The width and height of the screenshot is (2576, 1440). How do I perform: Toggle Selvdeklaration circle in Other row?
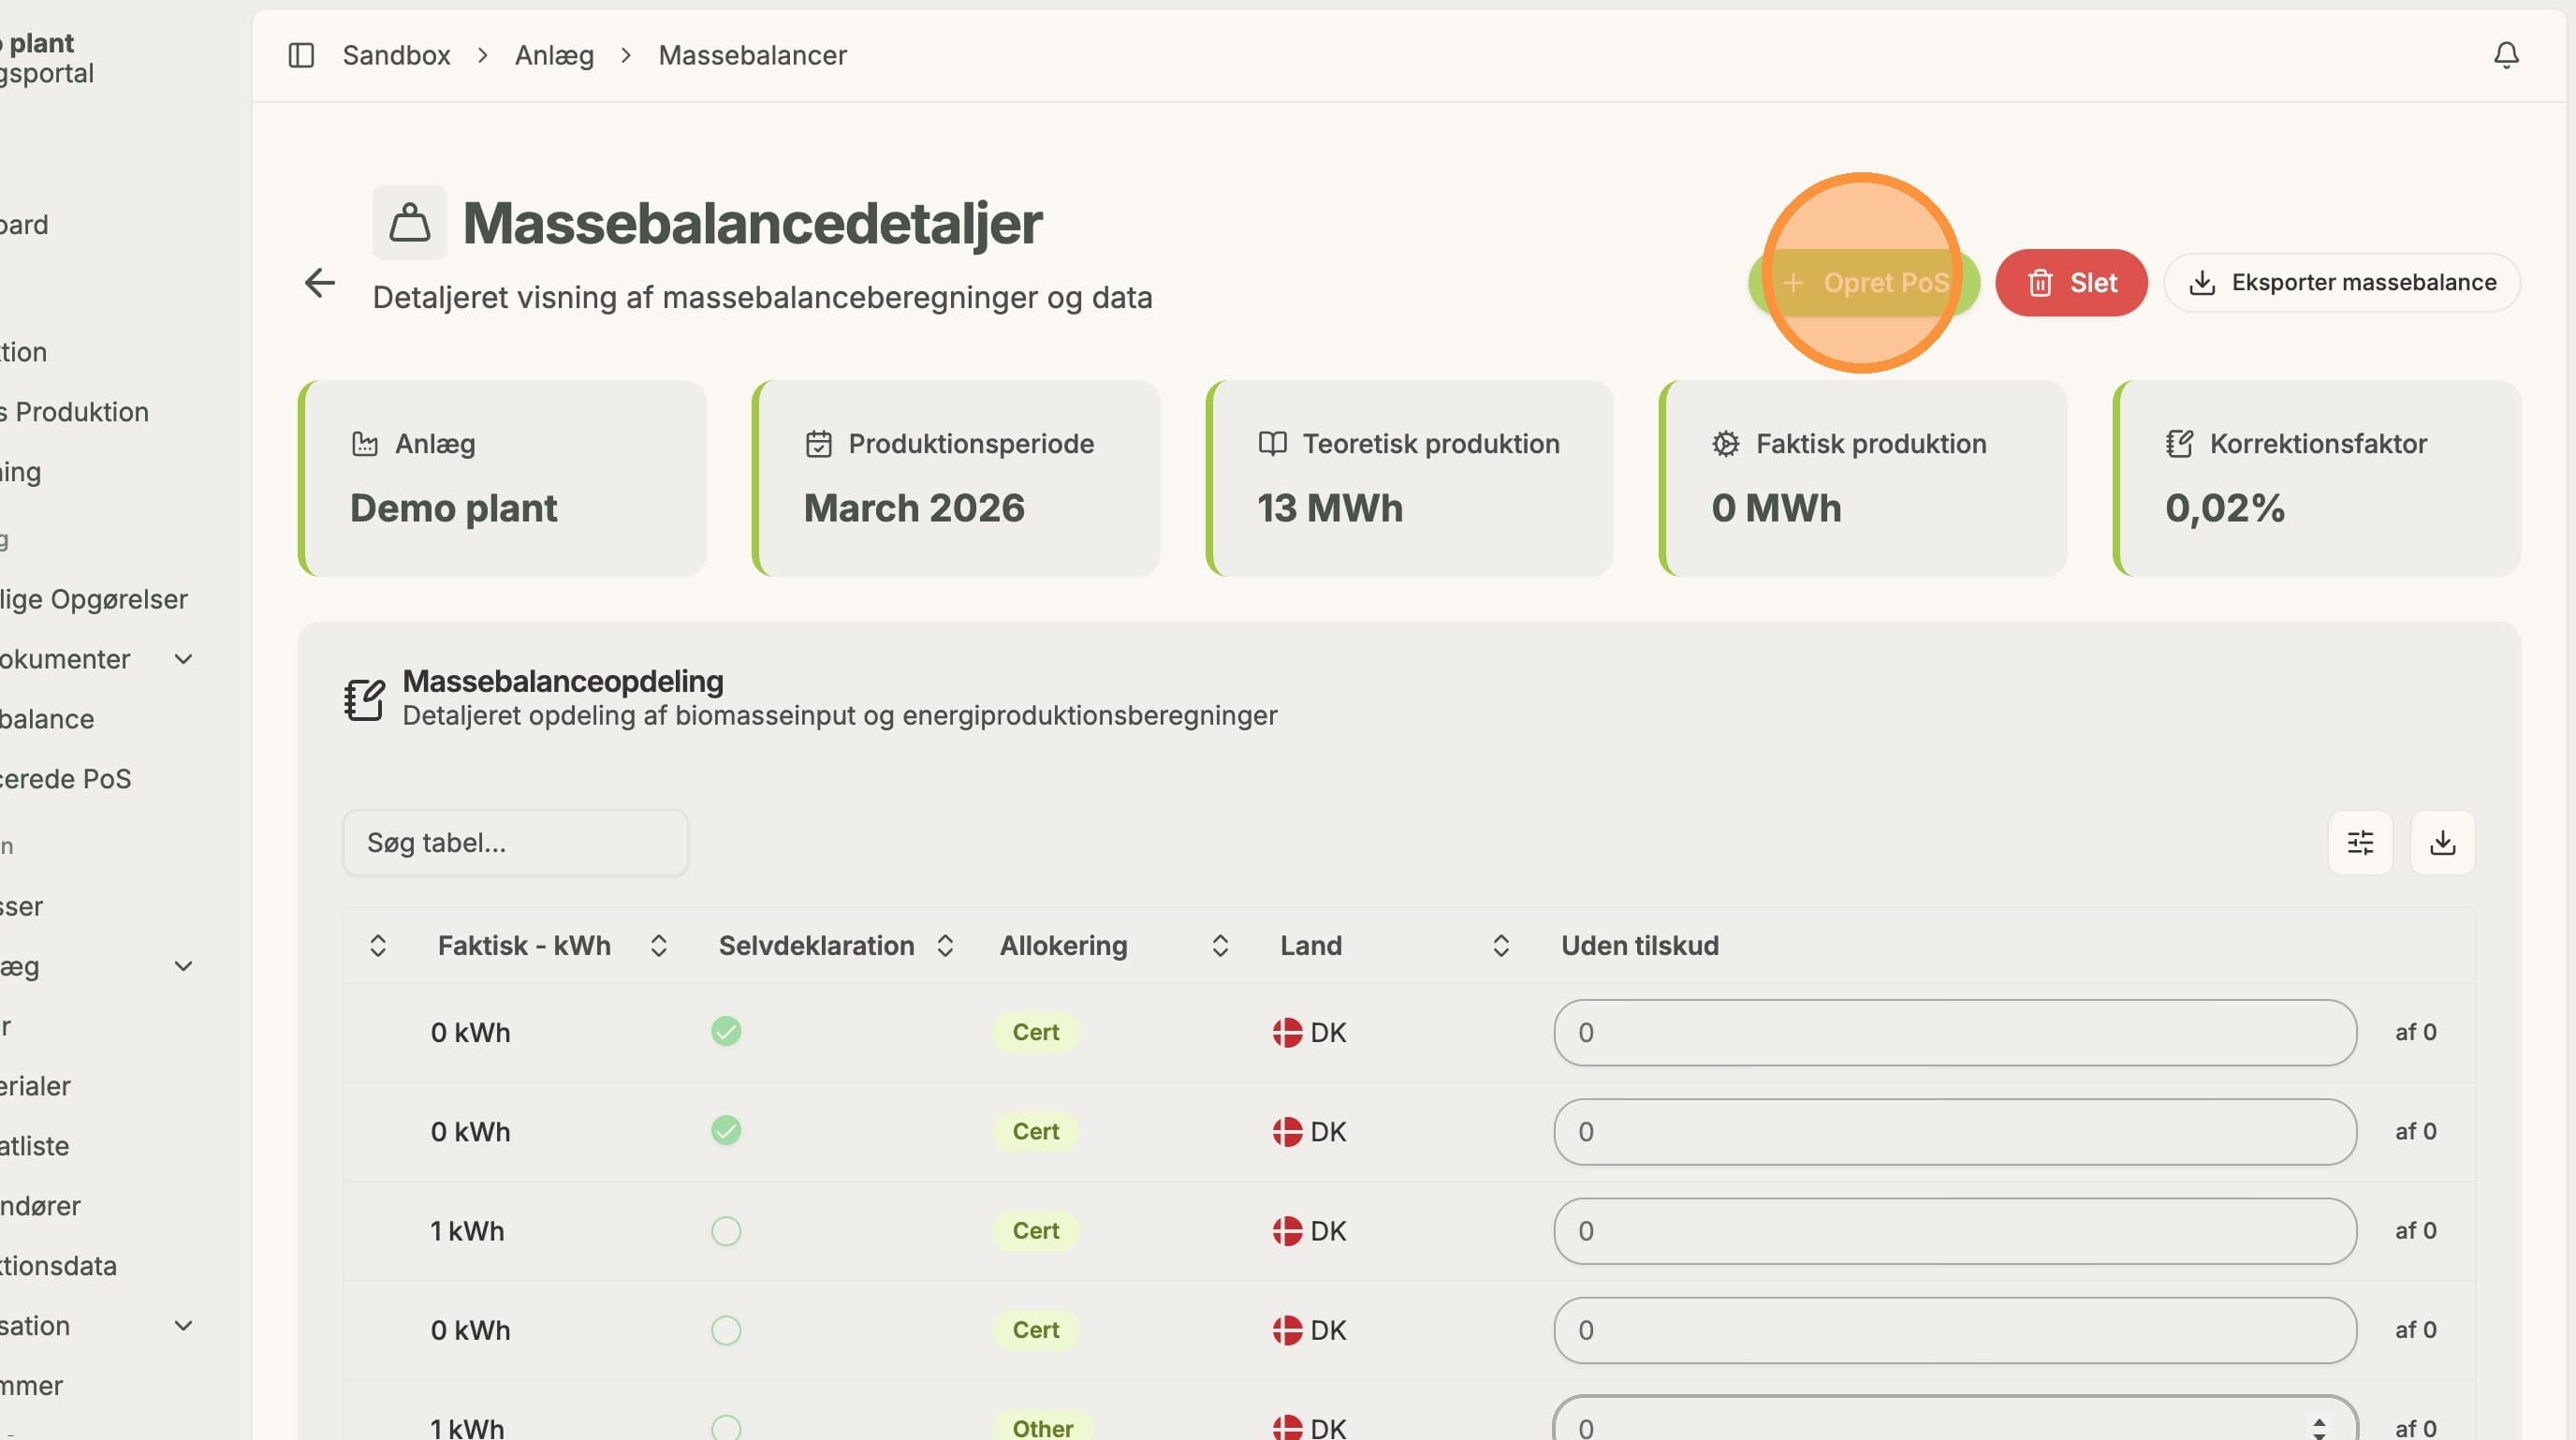pyautogui.click(x=726, y=1427)
